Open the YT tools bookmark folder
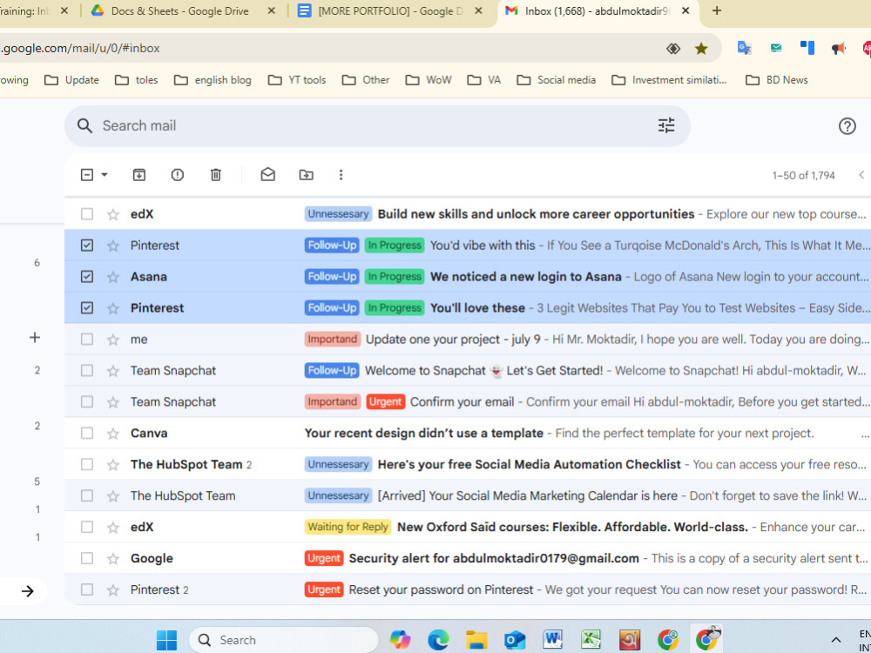Image resolution: width=871 pixels, height=653 pixels. tap(297, 80)
